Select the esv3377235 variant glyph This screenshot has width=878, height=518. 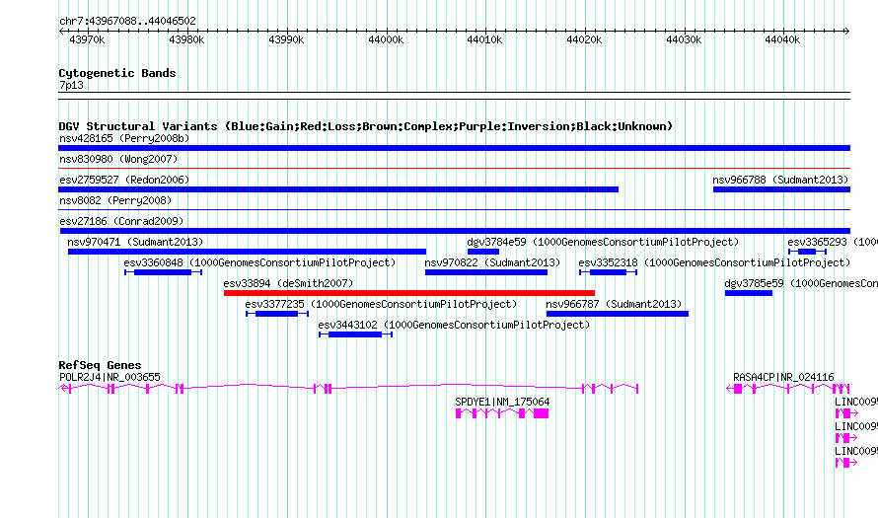point(277,314)
